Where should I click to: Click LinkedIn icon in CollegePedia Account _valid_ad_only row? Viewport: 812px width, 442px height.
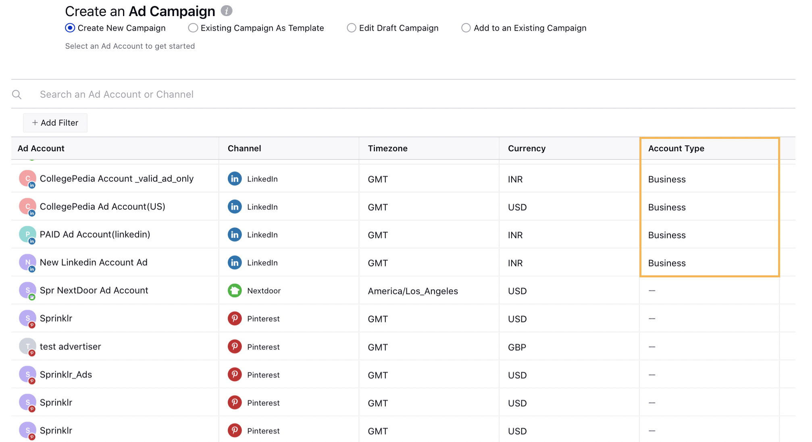pos(235,179)
